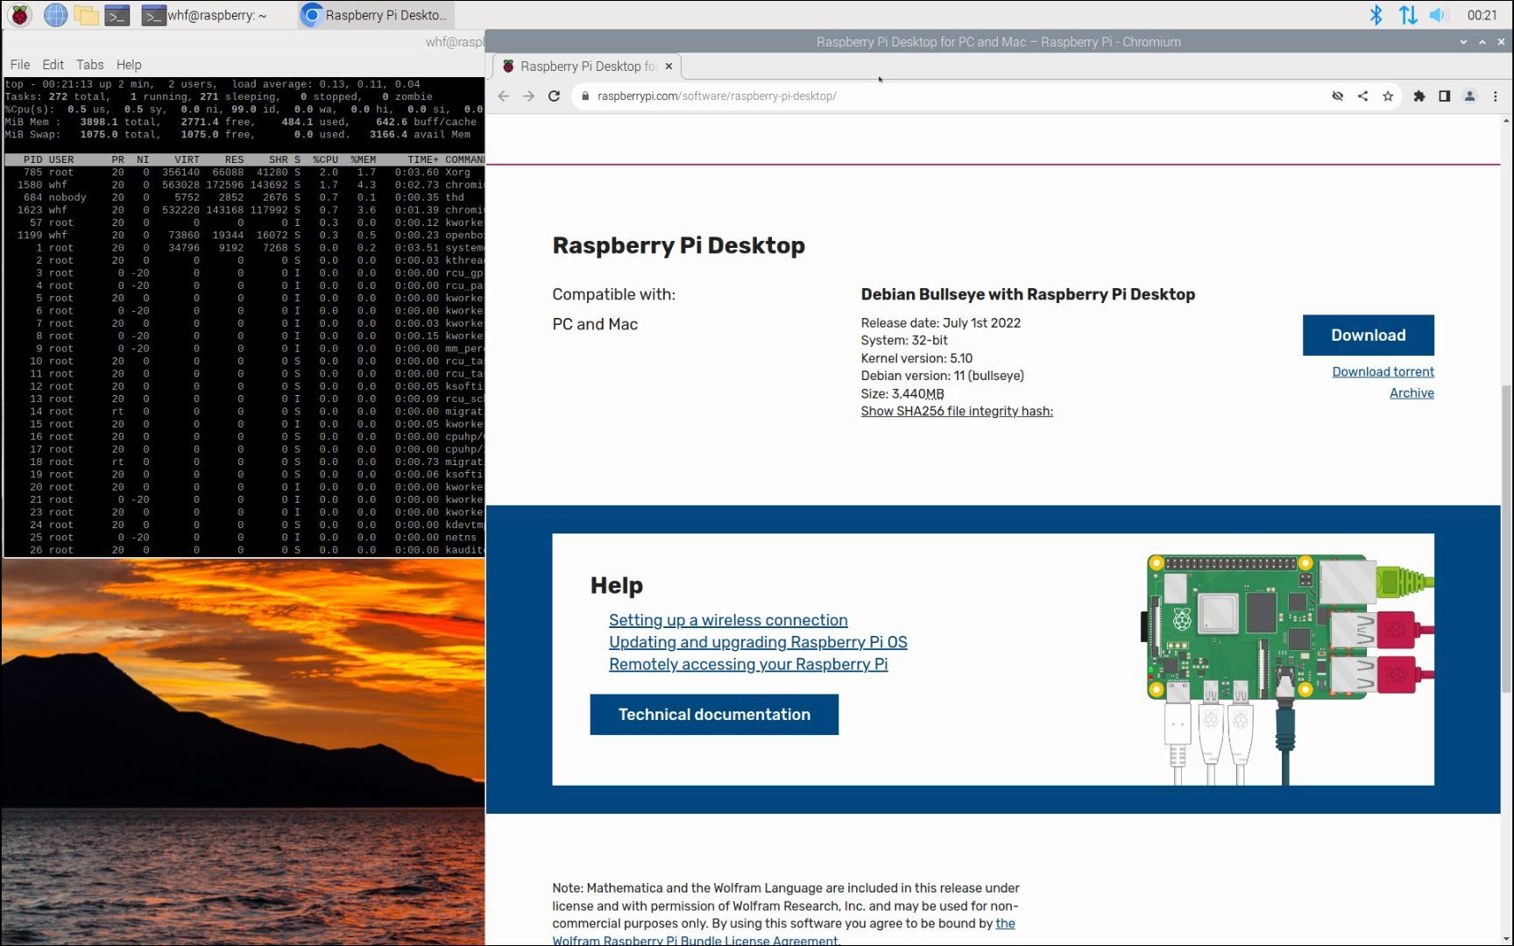Open the file manager folders icon
The image size is (1514, 946).
click(x=86, y=15)
